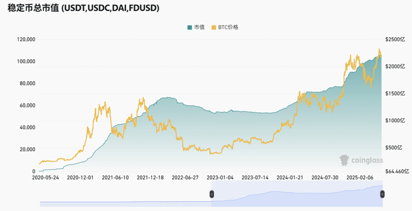412x211 pixels.
Task: Grab the right range slider handle
Action: 383,195
